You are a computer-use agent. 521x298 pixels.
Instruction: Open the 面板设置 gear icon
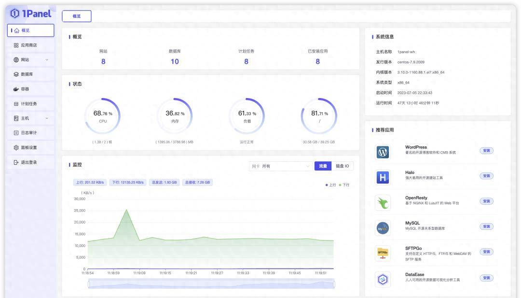click(16, 148)
